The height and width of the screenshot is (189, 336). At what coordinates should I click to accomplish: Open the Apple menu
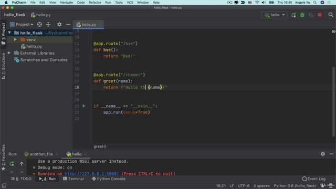(6, 3)
